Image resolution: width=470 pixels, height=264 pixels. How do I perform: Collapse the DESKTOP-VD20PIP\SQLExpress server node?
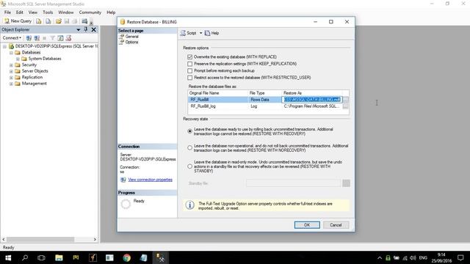4,46
